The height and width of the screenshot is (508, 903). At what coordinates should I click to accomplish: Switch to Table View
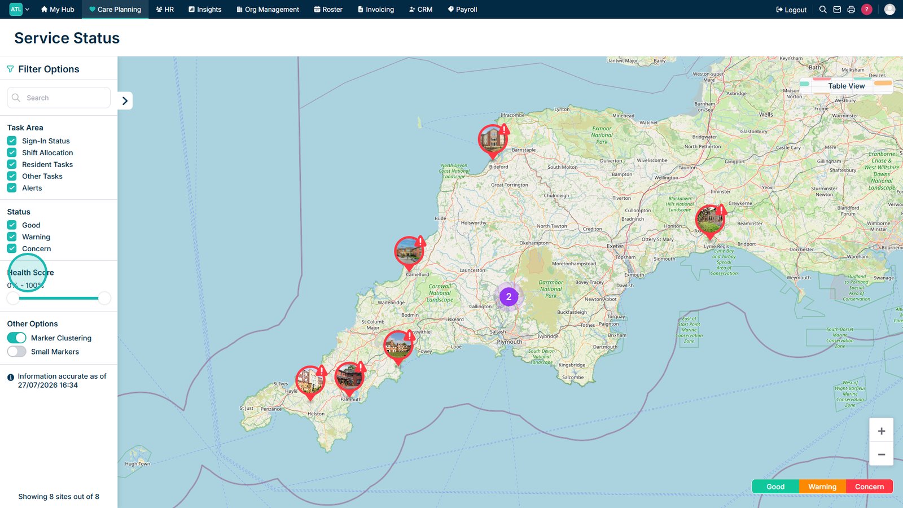pos(846,86)
